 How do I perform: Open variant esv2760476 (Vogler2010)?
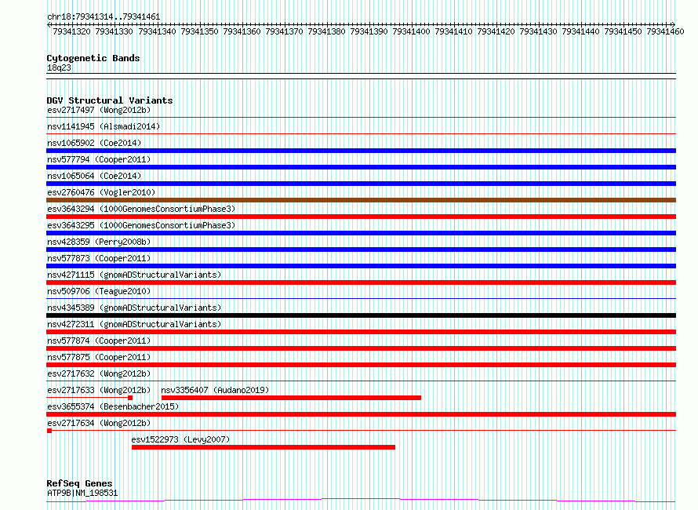coord(101,192)
